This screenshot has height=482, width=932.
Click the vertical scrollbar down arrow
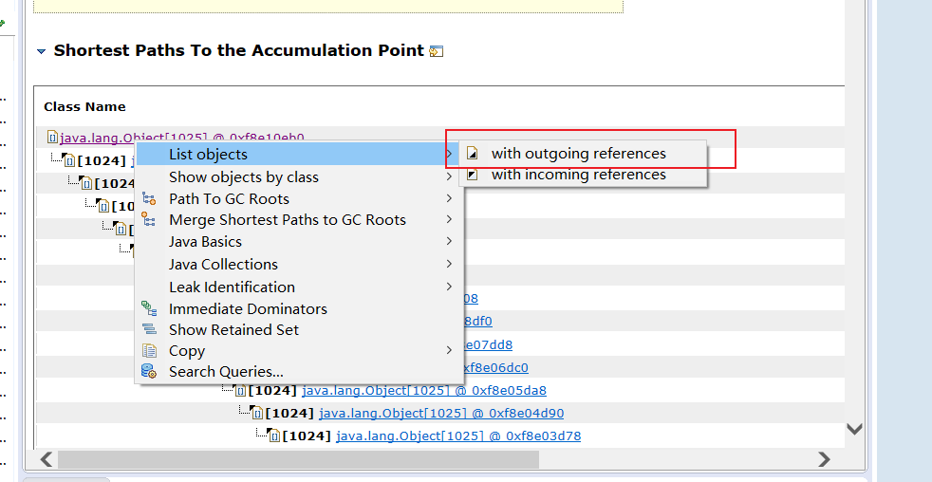tap(854, 429)
